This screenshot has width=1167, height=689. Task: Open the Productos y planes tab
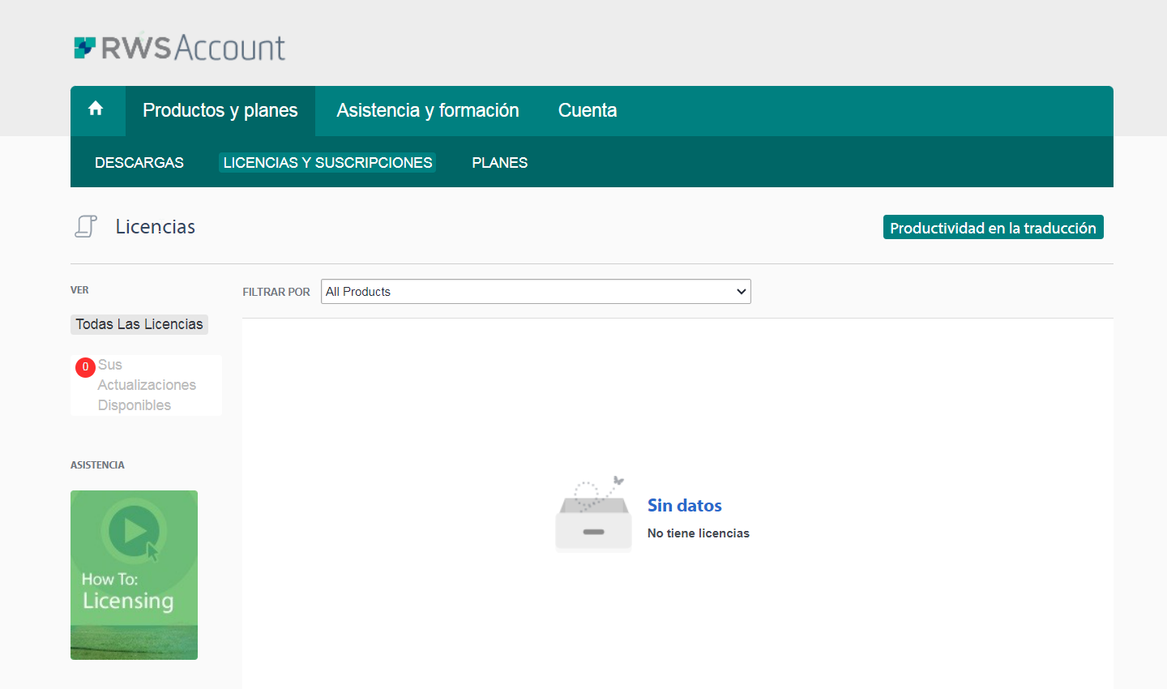click(220, 111)
